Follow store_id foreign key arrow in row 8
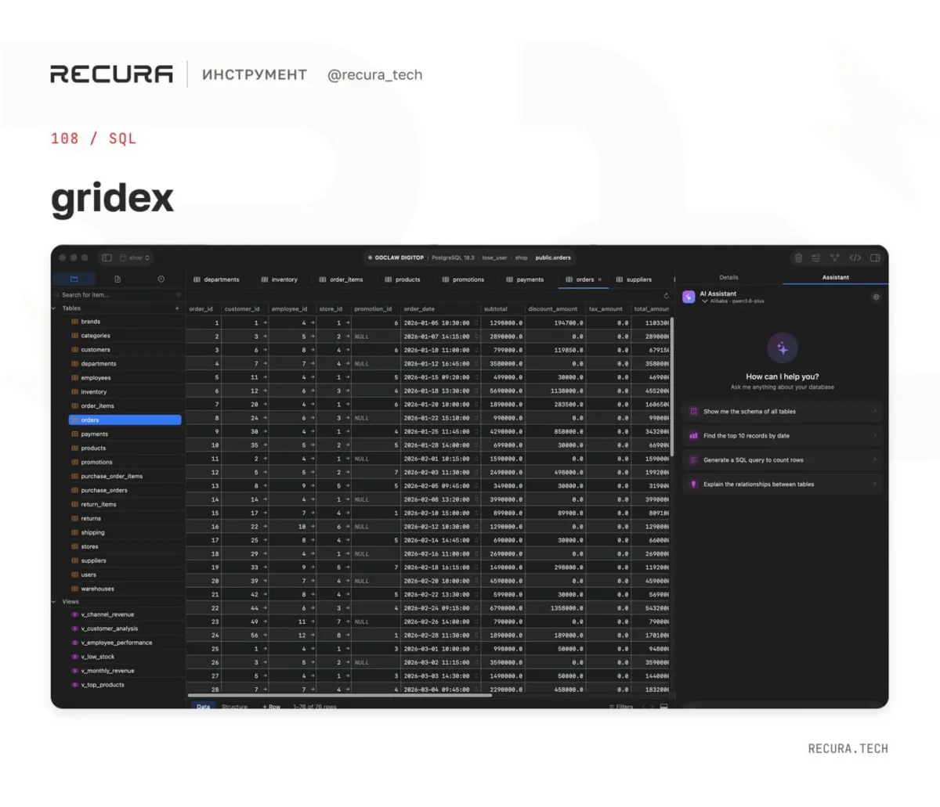This screenshot has width=940, height=807. click(x=348, y=418)
